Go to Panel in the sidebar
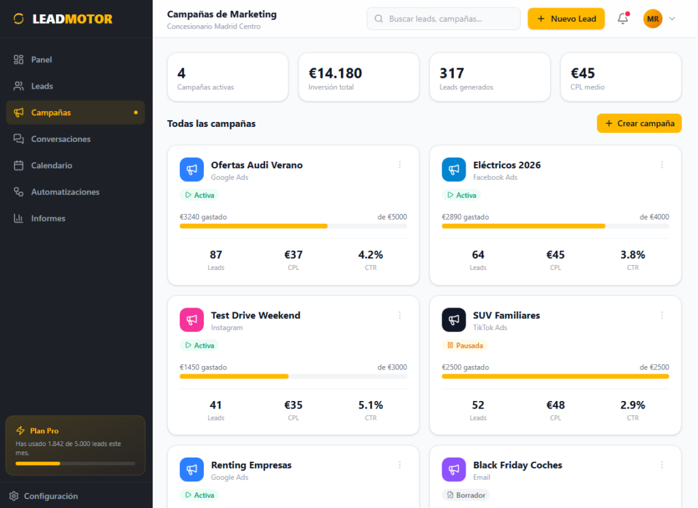698x508 pixels. [x=75, y=59]
